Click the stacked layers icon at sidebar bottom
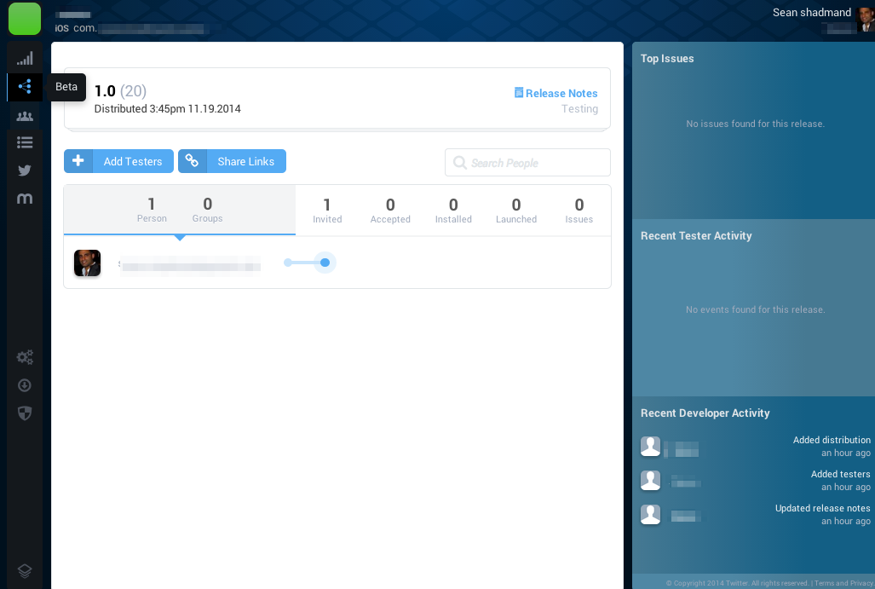 coord(25,571)
